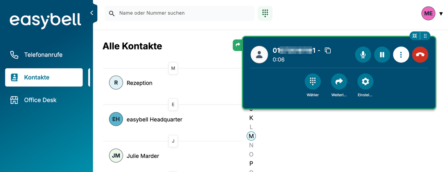Copy the caller's phone number
Screen dimensions: 448x172
[328, 51]
